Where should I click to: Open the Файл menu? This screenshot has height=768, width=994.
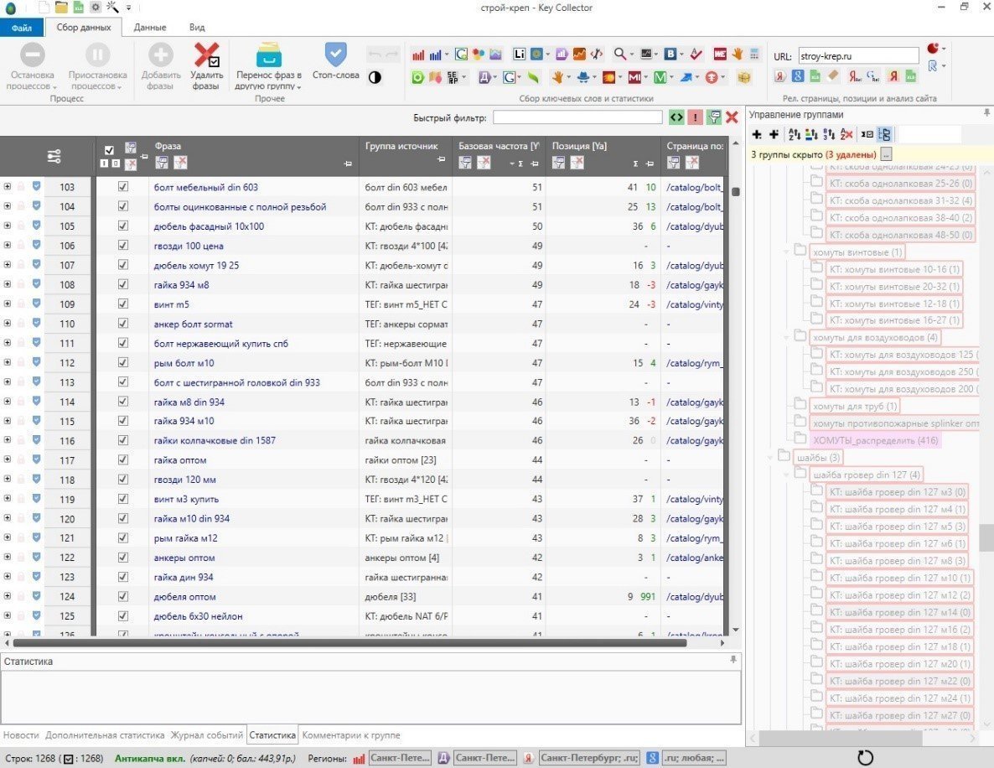[x=22, y=28]
